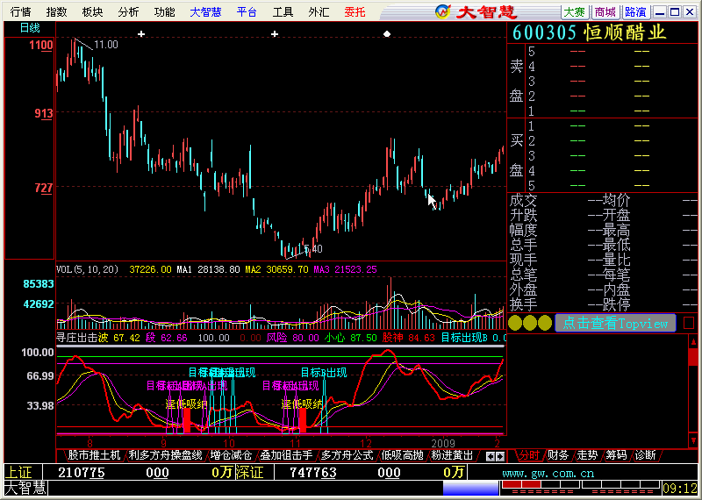Open the 平台 menu
Screen dimensions: 702x500
[x=247, y=12]
